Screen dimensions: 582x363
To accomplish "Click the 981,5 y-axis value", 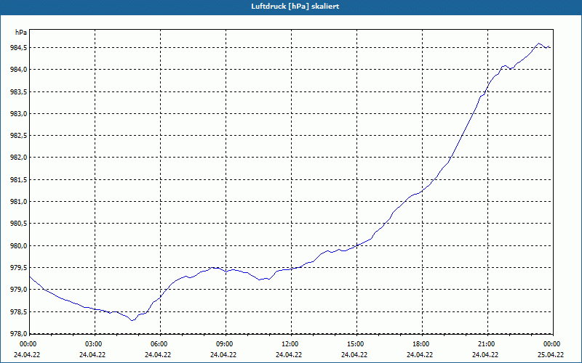I will [18, 179].
